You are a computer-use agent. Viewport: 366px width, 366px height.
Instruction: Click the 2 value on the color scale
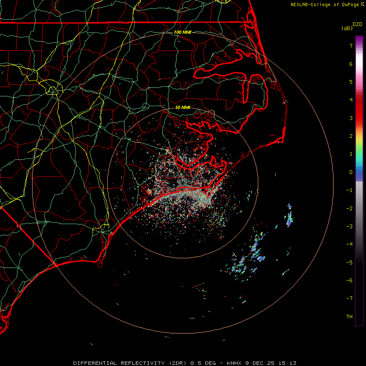click(x=351, y=136)
